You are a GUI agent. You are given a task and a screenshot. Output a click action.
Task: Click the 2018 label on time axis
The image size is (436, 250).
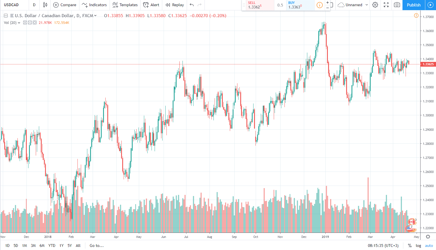pos(48,237)
